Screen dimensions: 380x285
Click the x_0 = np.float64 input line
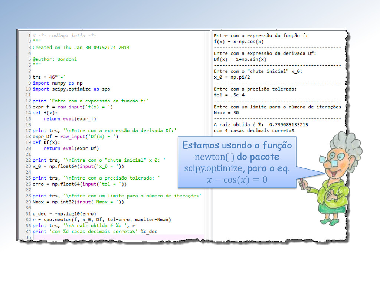pos(78,166)
